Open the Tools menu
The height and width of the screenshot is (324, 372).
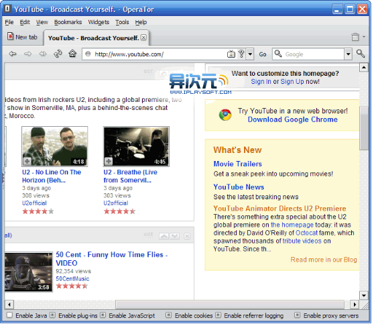point(122,22)
